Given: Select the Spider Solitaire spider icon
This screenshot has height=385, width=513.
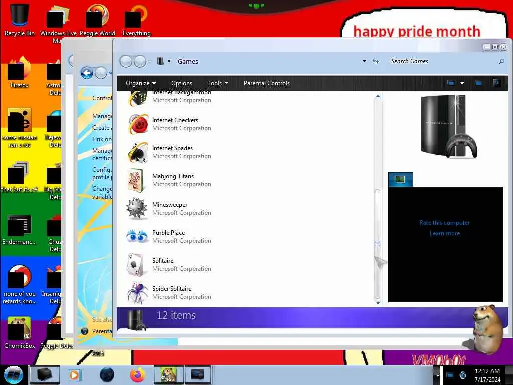Looking at the screenshot, I should click(x=137, y=292).
